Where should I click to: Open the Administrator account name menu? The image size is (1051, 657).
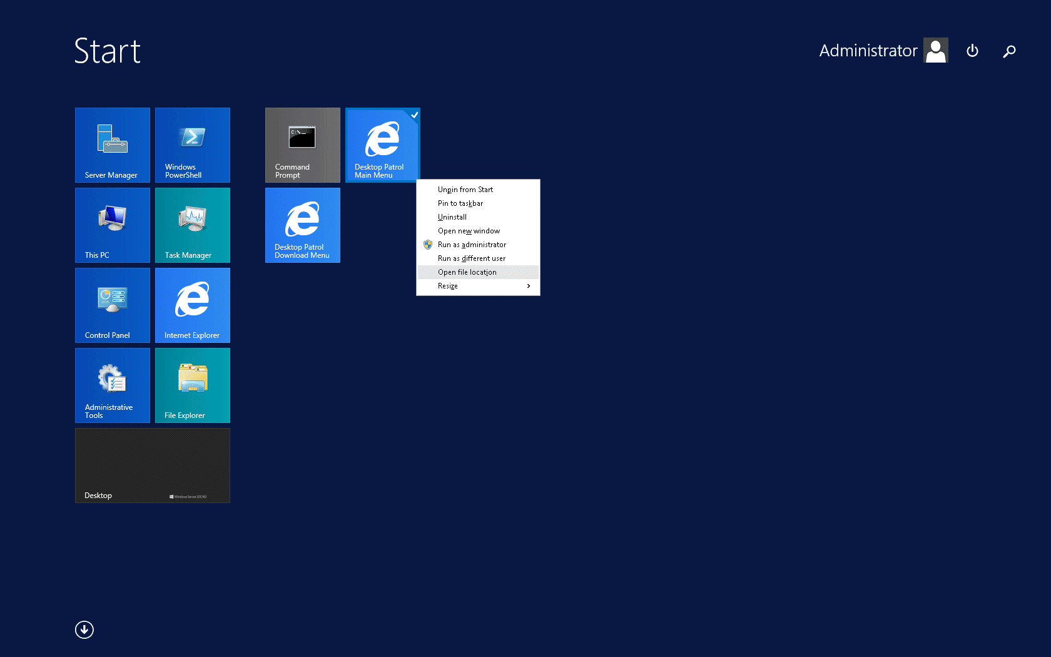click(x=868, y=50)
